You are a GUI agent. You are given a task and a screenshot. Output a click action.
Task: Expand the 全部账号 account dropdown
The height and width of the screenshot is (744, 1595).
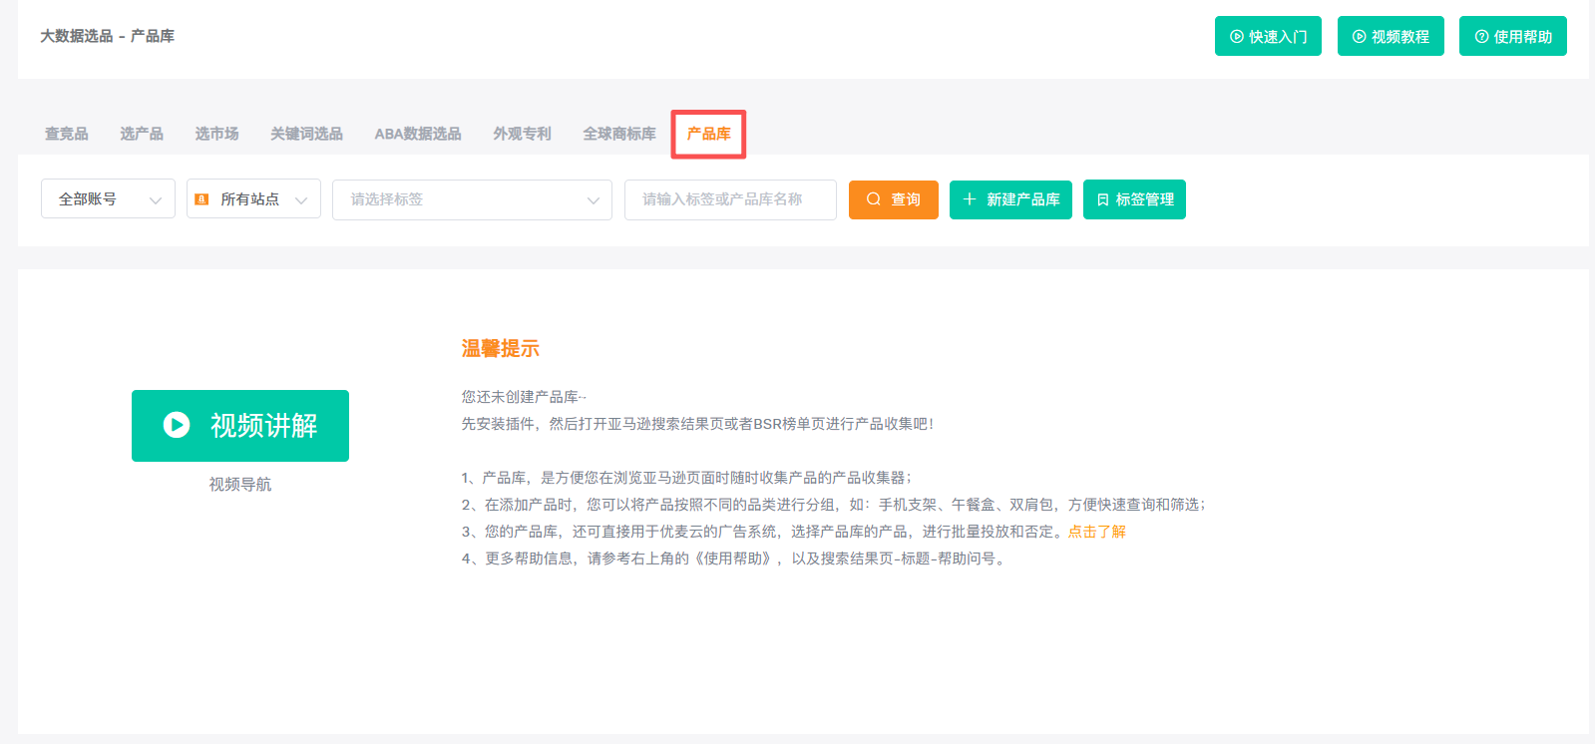(x=108, y=199)
